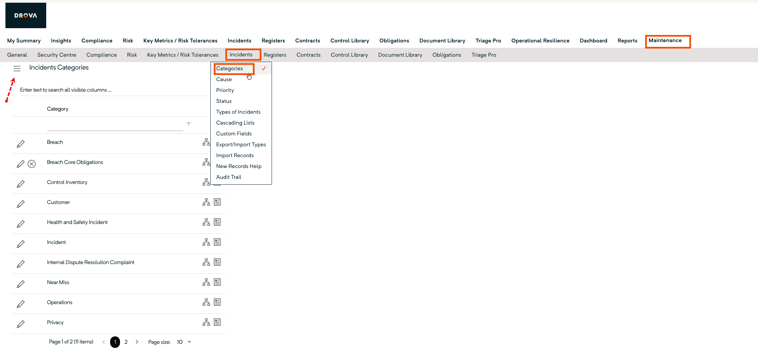
Task: Open hierarchy icon for Privacy row
Action: (x=206, y=322)
